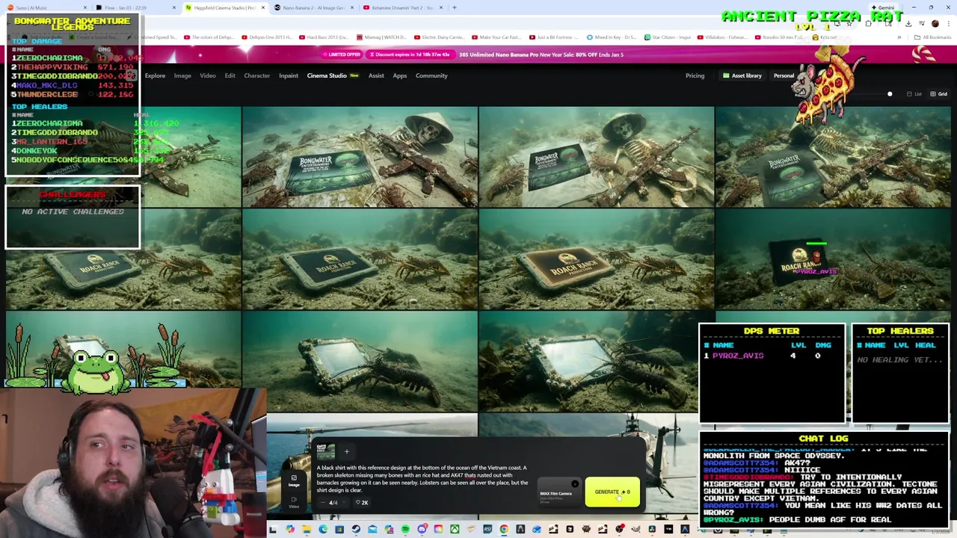Open the attached reference design thumbnail
This screenshot has height=538, width=957.
(325, 451)
